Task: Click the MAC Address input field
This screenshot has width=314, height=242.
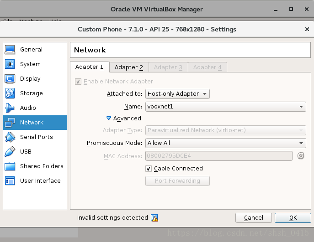Action: pos(219,156)
